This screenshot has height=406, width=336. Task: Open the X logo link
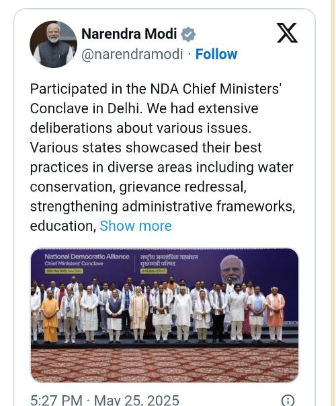pos(287,33)
